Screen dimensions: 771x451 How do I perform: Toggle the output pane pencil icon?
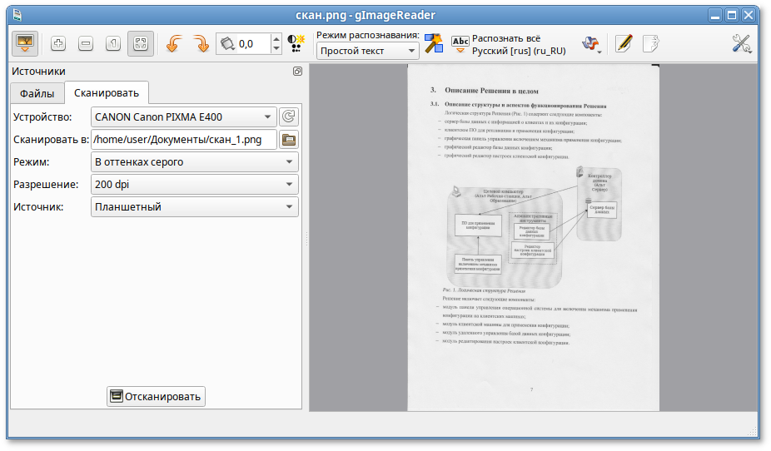coord(623,43)
